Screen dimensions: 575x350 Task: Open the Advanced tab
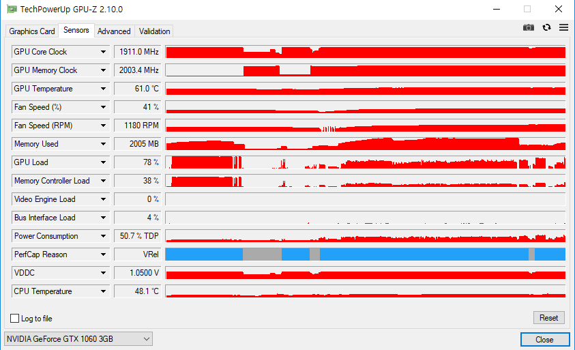[x=114, y=31]
